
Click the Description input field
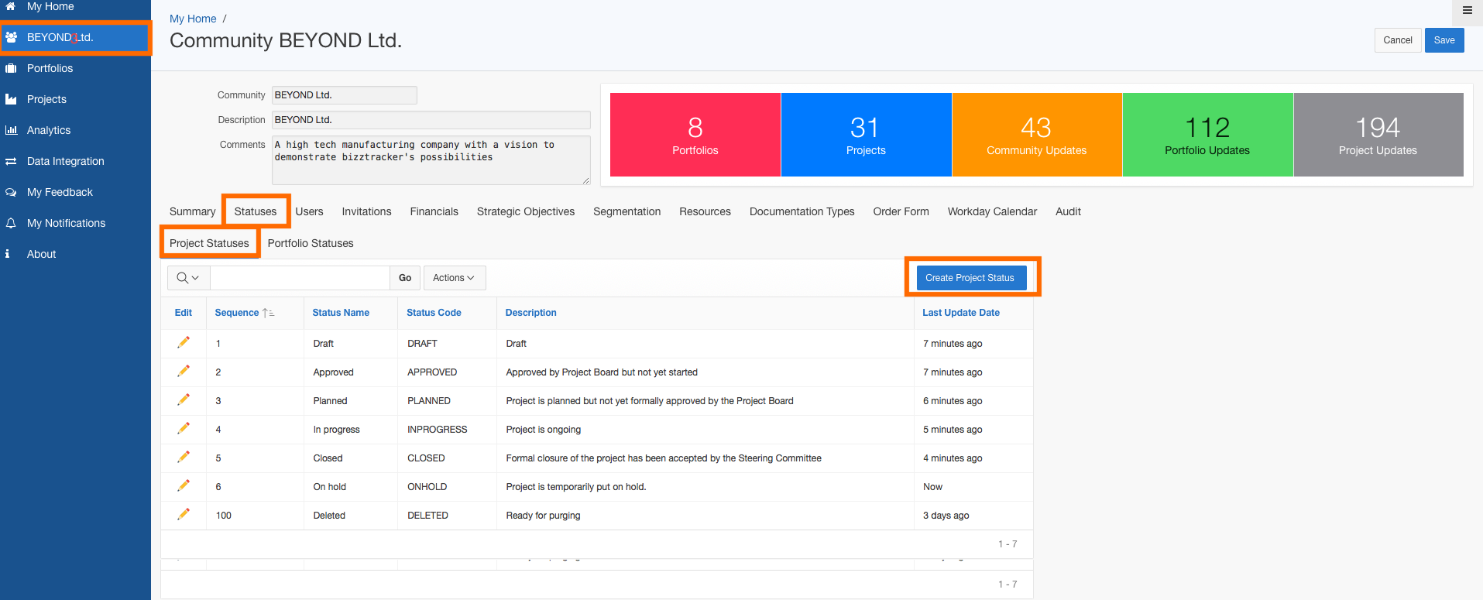coord(431,120)
